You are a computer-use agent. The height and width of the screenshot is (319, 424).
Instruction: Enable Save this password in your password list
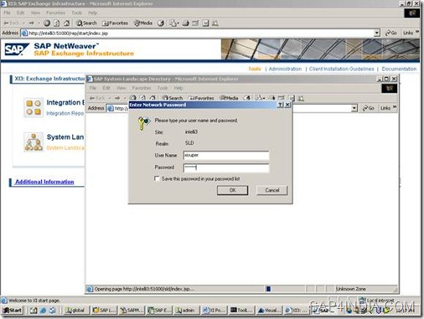coord(157,178)
